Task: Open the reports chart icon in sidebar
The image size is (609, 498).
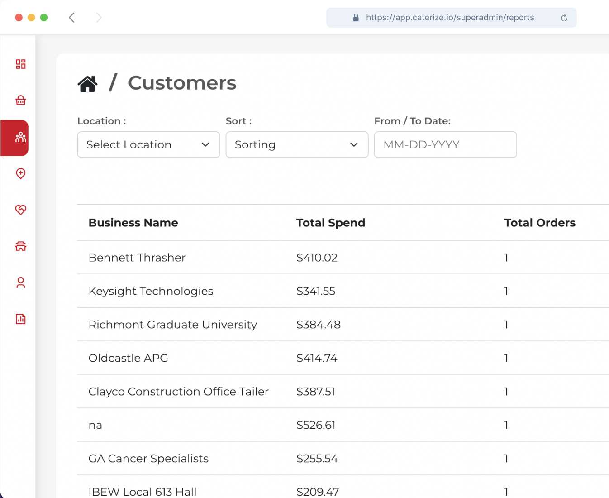Action: coord(20,319)
